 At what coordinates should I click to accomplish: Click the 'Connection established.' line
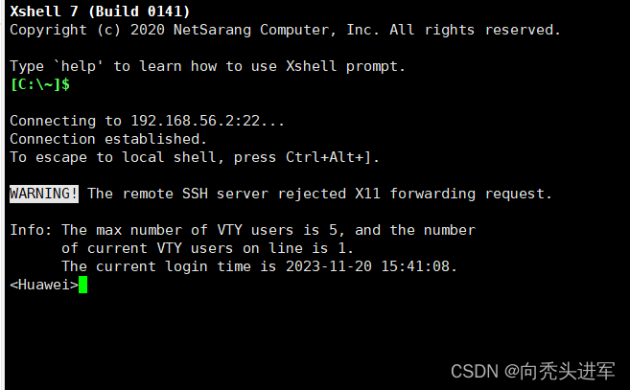point(108,139)
